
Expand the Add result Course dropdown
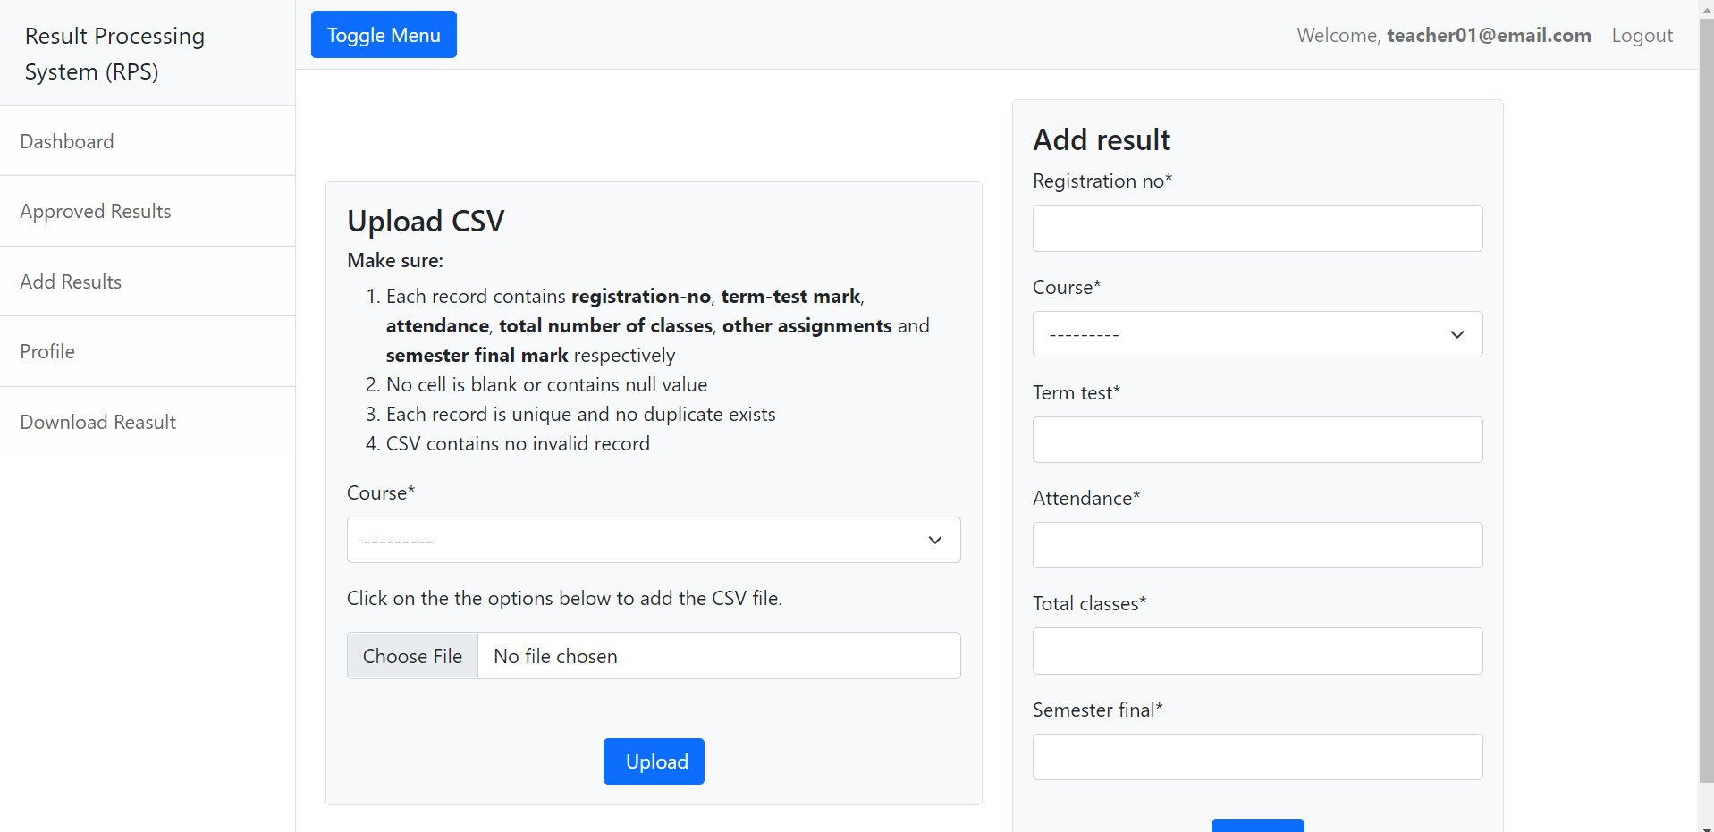(1256, 334)
